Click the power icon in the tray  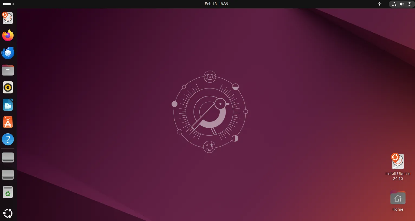(x=410, y=4)
